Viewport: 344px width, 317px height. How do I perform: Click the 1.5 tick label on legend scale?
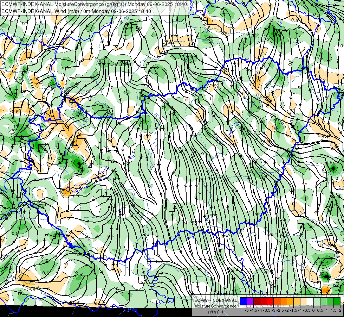click(x=333, y=310)
